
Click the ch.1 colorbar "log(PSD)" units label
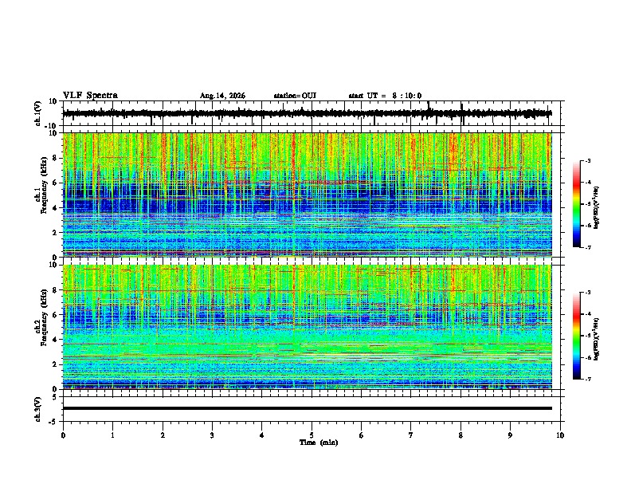tap(597, 208)
